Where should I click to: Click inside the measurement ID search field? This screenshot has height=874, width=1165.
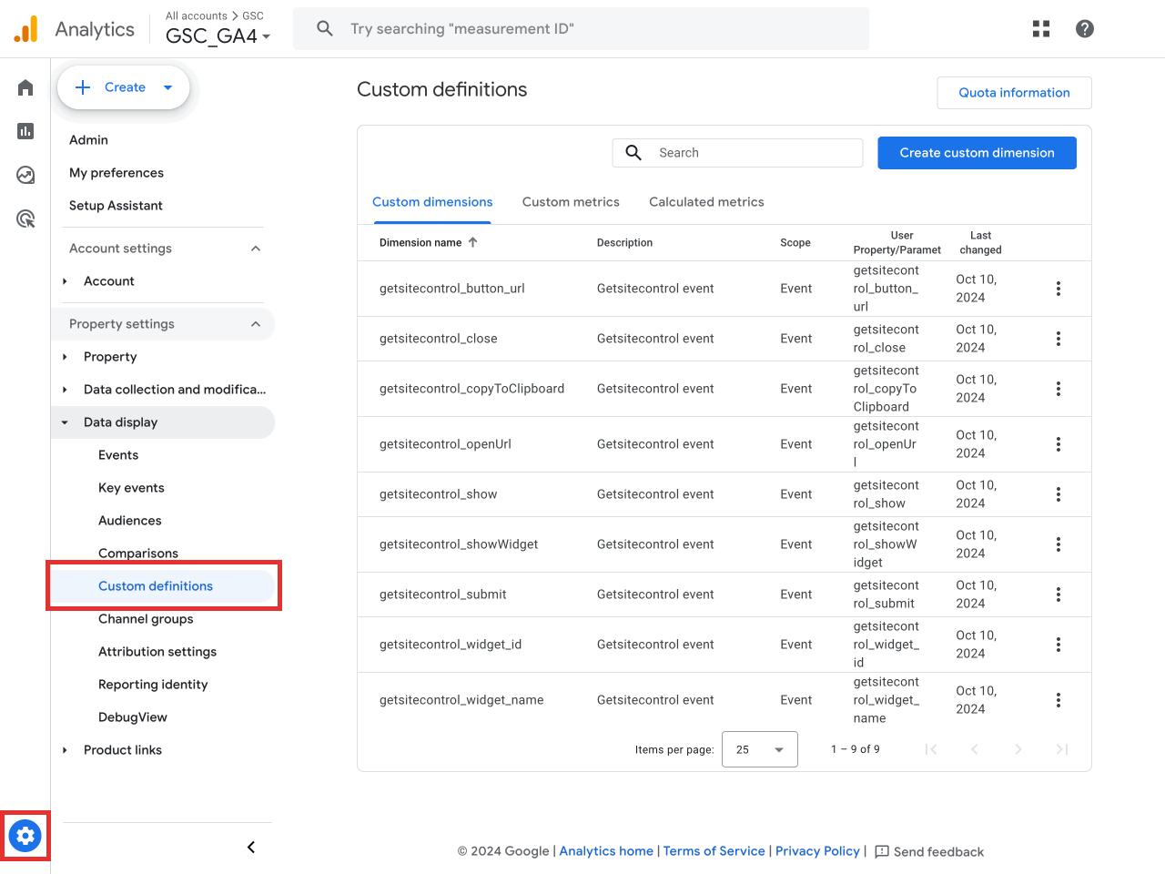coord(582,28)
